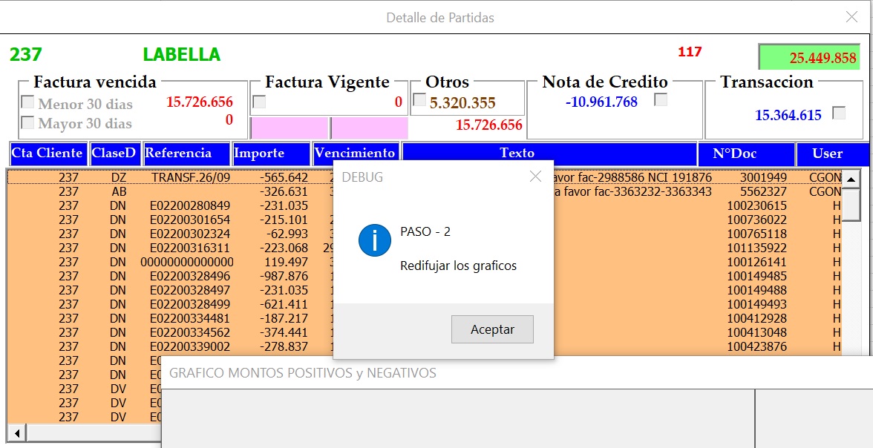Click the DZ class cell
This screenshot has width=873, height=448.
pos(119,177)
